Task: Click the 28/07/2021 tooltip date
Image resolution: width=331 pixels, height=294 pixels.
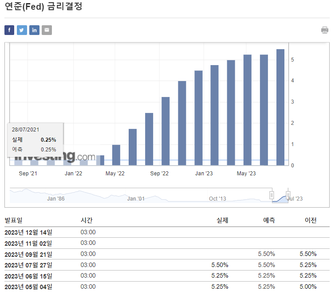Action: 26,130
